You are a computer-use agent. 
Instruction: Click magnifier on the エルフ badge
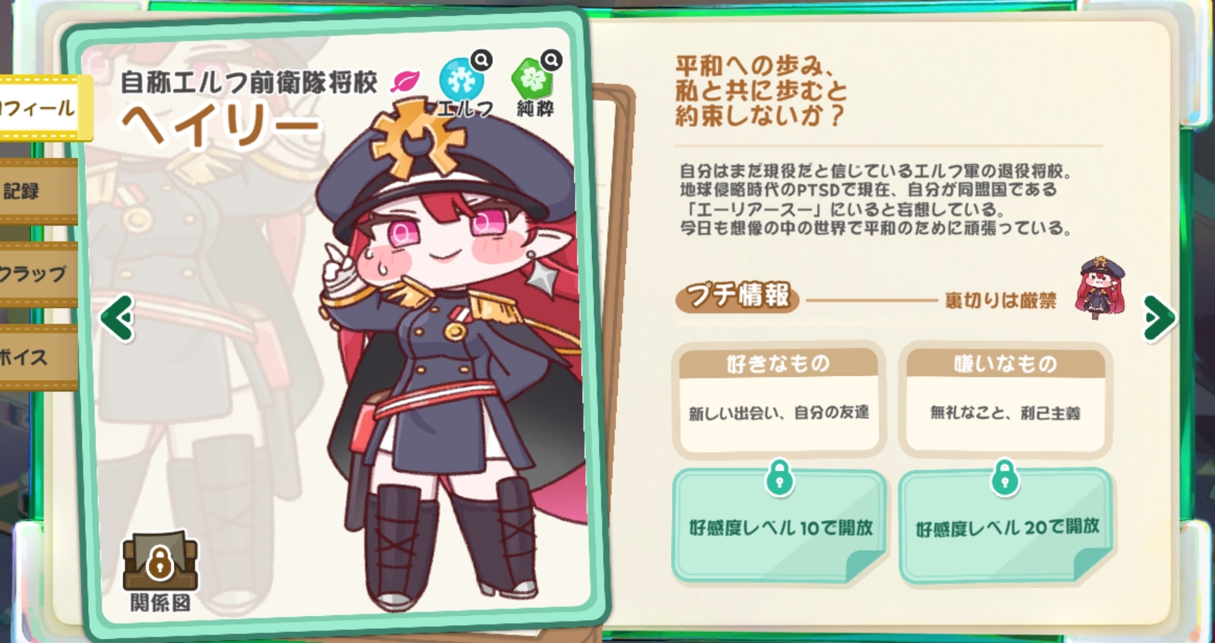(x=482, y=60)
